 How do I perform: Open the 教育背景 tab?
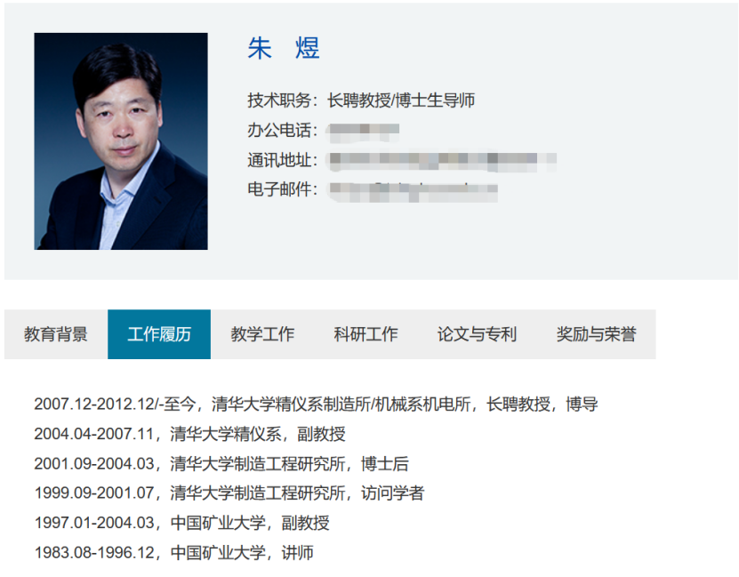56,334
